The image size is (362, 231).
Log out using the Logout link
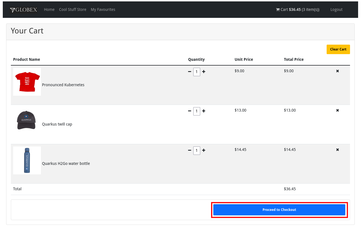coord(336,9)
